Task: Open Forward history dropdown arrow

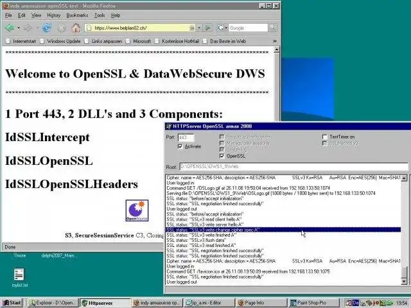Action: (x=37, y=28)
